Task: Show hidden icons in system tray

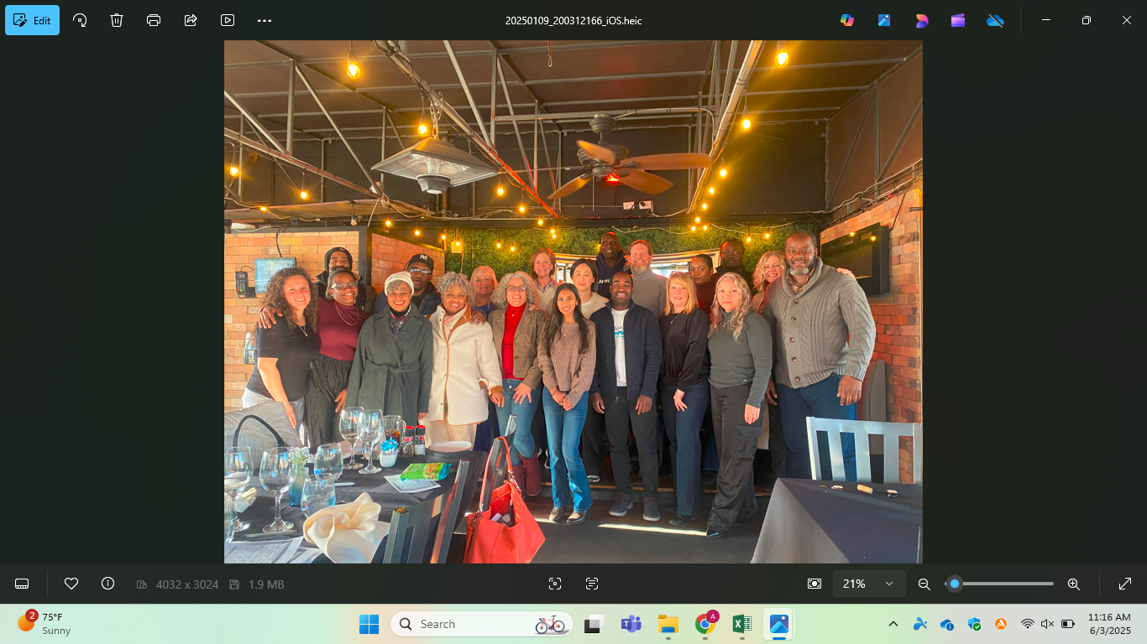Action: (x=893, y=624)
